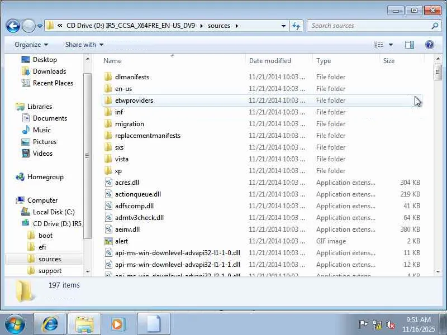This screenshot has width=447, height=335.
Task: Click the CD Drive (D:) breadcrumb segment
Action: pyautogui.click(x=131, y=26)
